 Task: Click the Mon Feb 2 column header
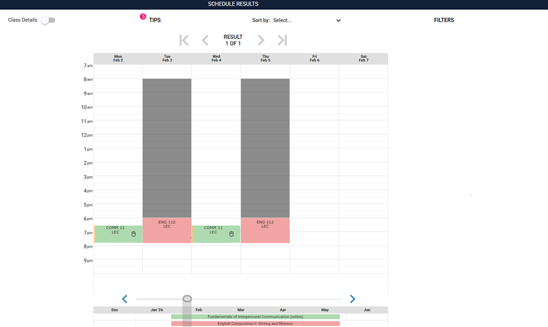coord(118,58)
